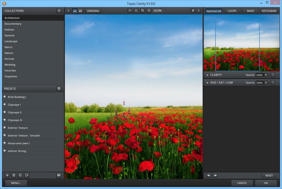This screenshot has width=282, height=189.
Task: Click the zoom out magnifier icon
Action: coord(149,10)
